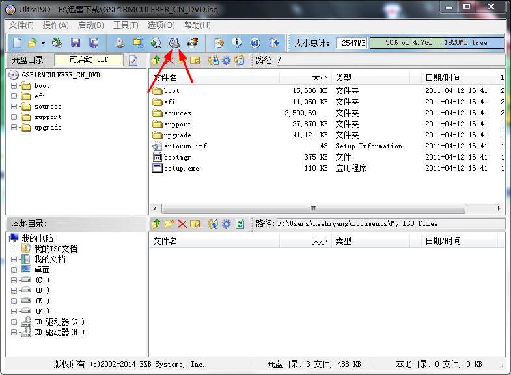
Task: Sort disc files by 文件名 column header
Action: click(x=215, y=78)
